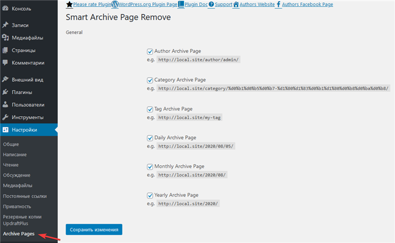Open Приватность settings submenu
This screenshot has height=243, width=395.
coord(17,206)
